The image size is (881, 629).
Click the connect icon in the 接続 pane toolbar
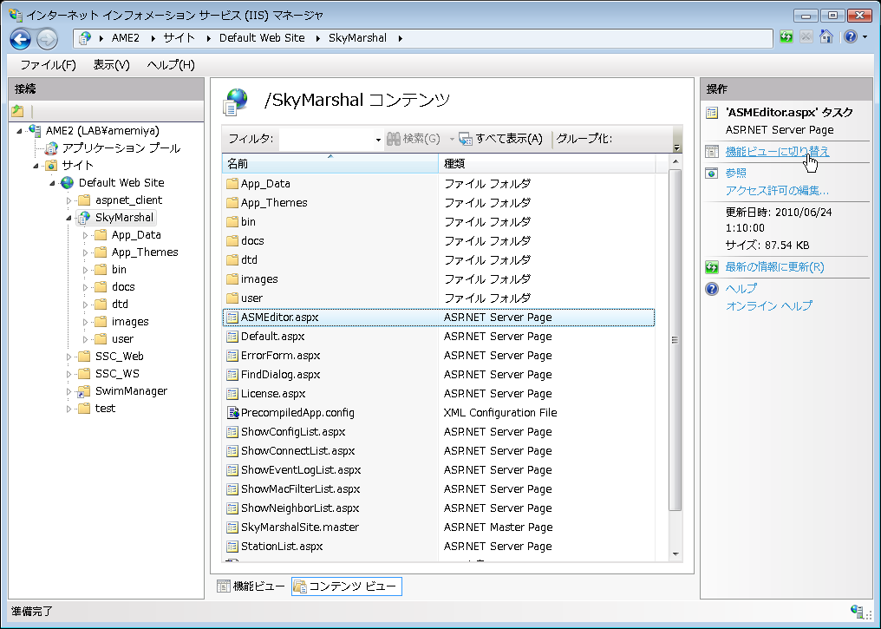click(17, 111)
